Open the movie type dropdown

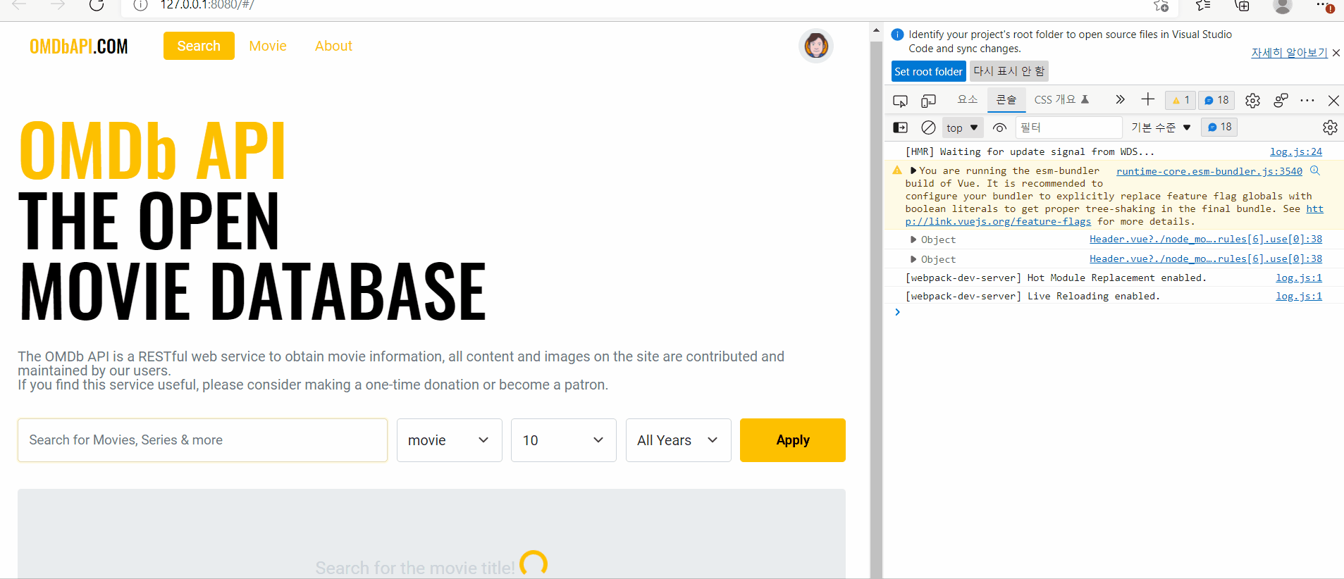450,440
